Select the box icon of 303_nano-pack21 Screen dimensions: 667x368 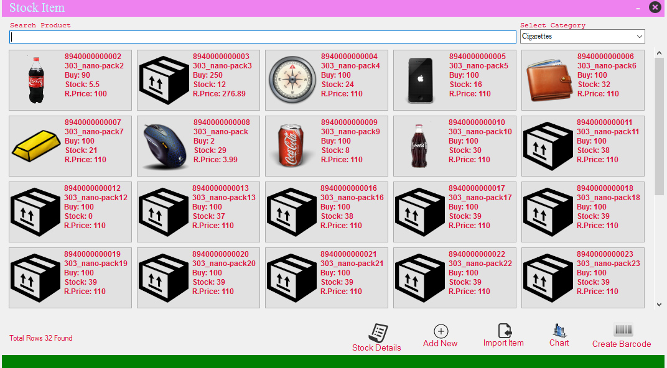click(x=292, y=278)
